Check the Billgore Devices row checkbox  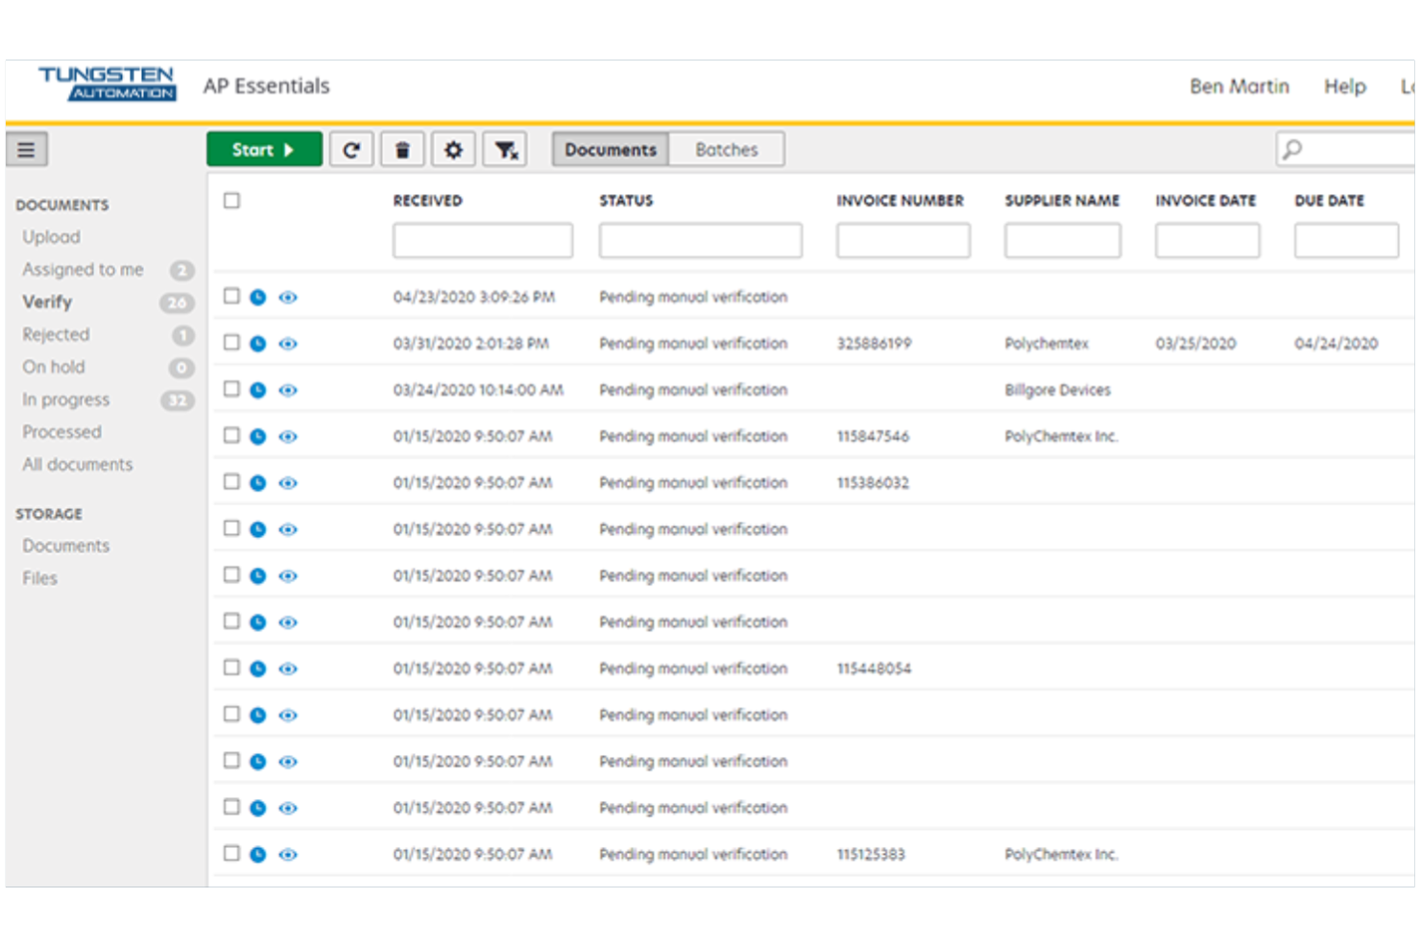[x=231, y=389]
